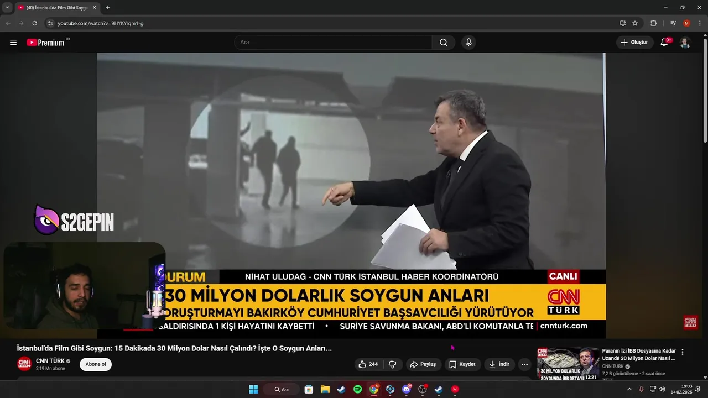Click the CNN TÜRK watermark in player corner
The image size is (708, 398).
[690, 322]
